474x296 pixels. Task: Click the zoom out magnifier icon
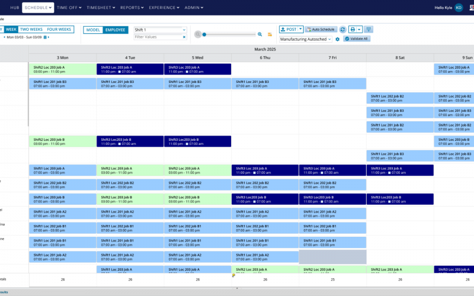(x=198, y=34)
